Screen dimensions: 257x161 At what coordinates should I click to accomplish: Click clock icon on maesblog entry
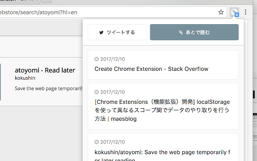96,92
